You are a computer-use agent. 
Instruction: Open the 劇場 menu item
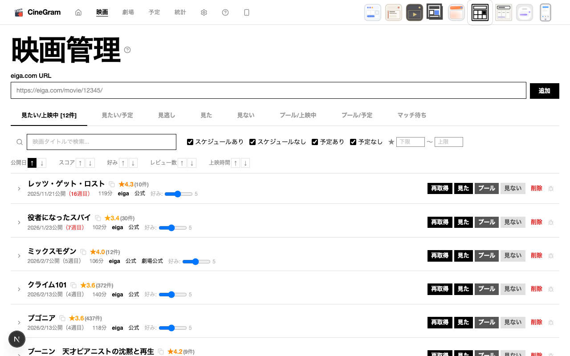(128, 12)
